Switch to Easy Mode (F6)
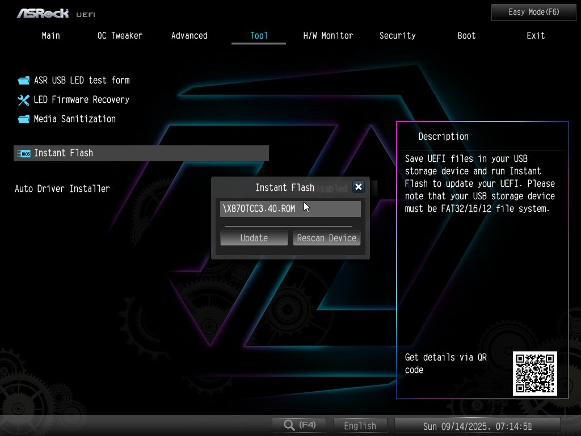This screenshot has height=436, width=581. click(x=533, y=12)
